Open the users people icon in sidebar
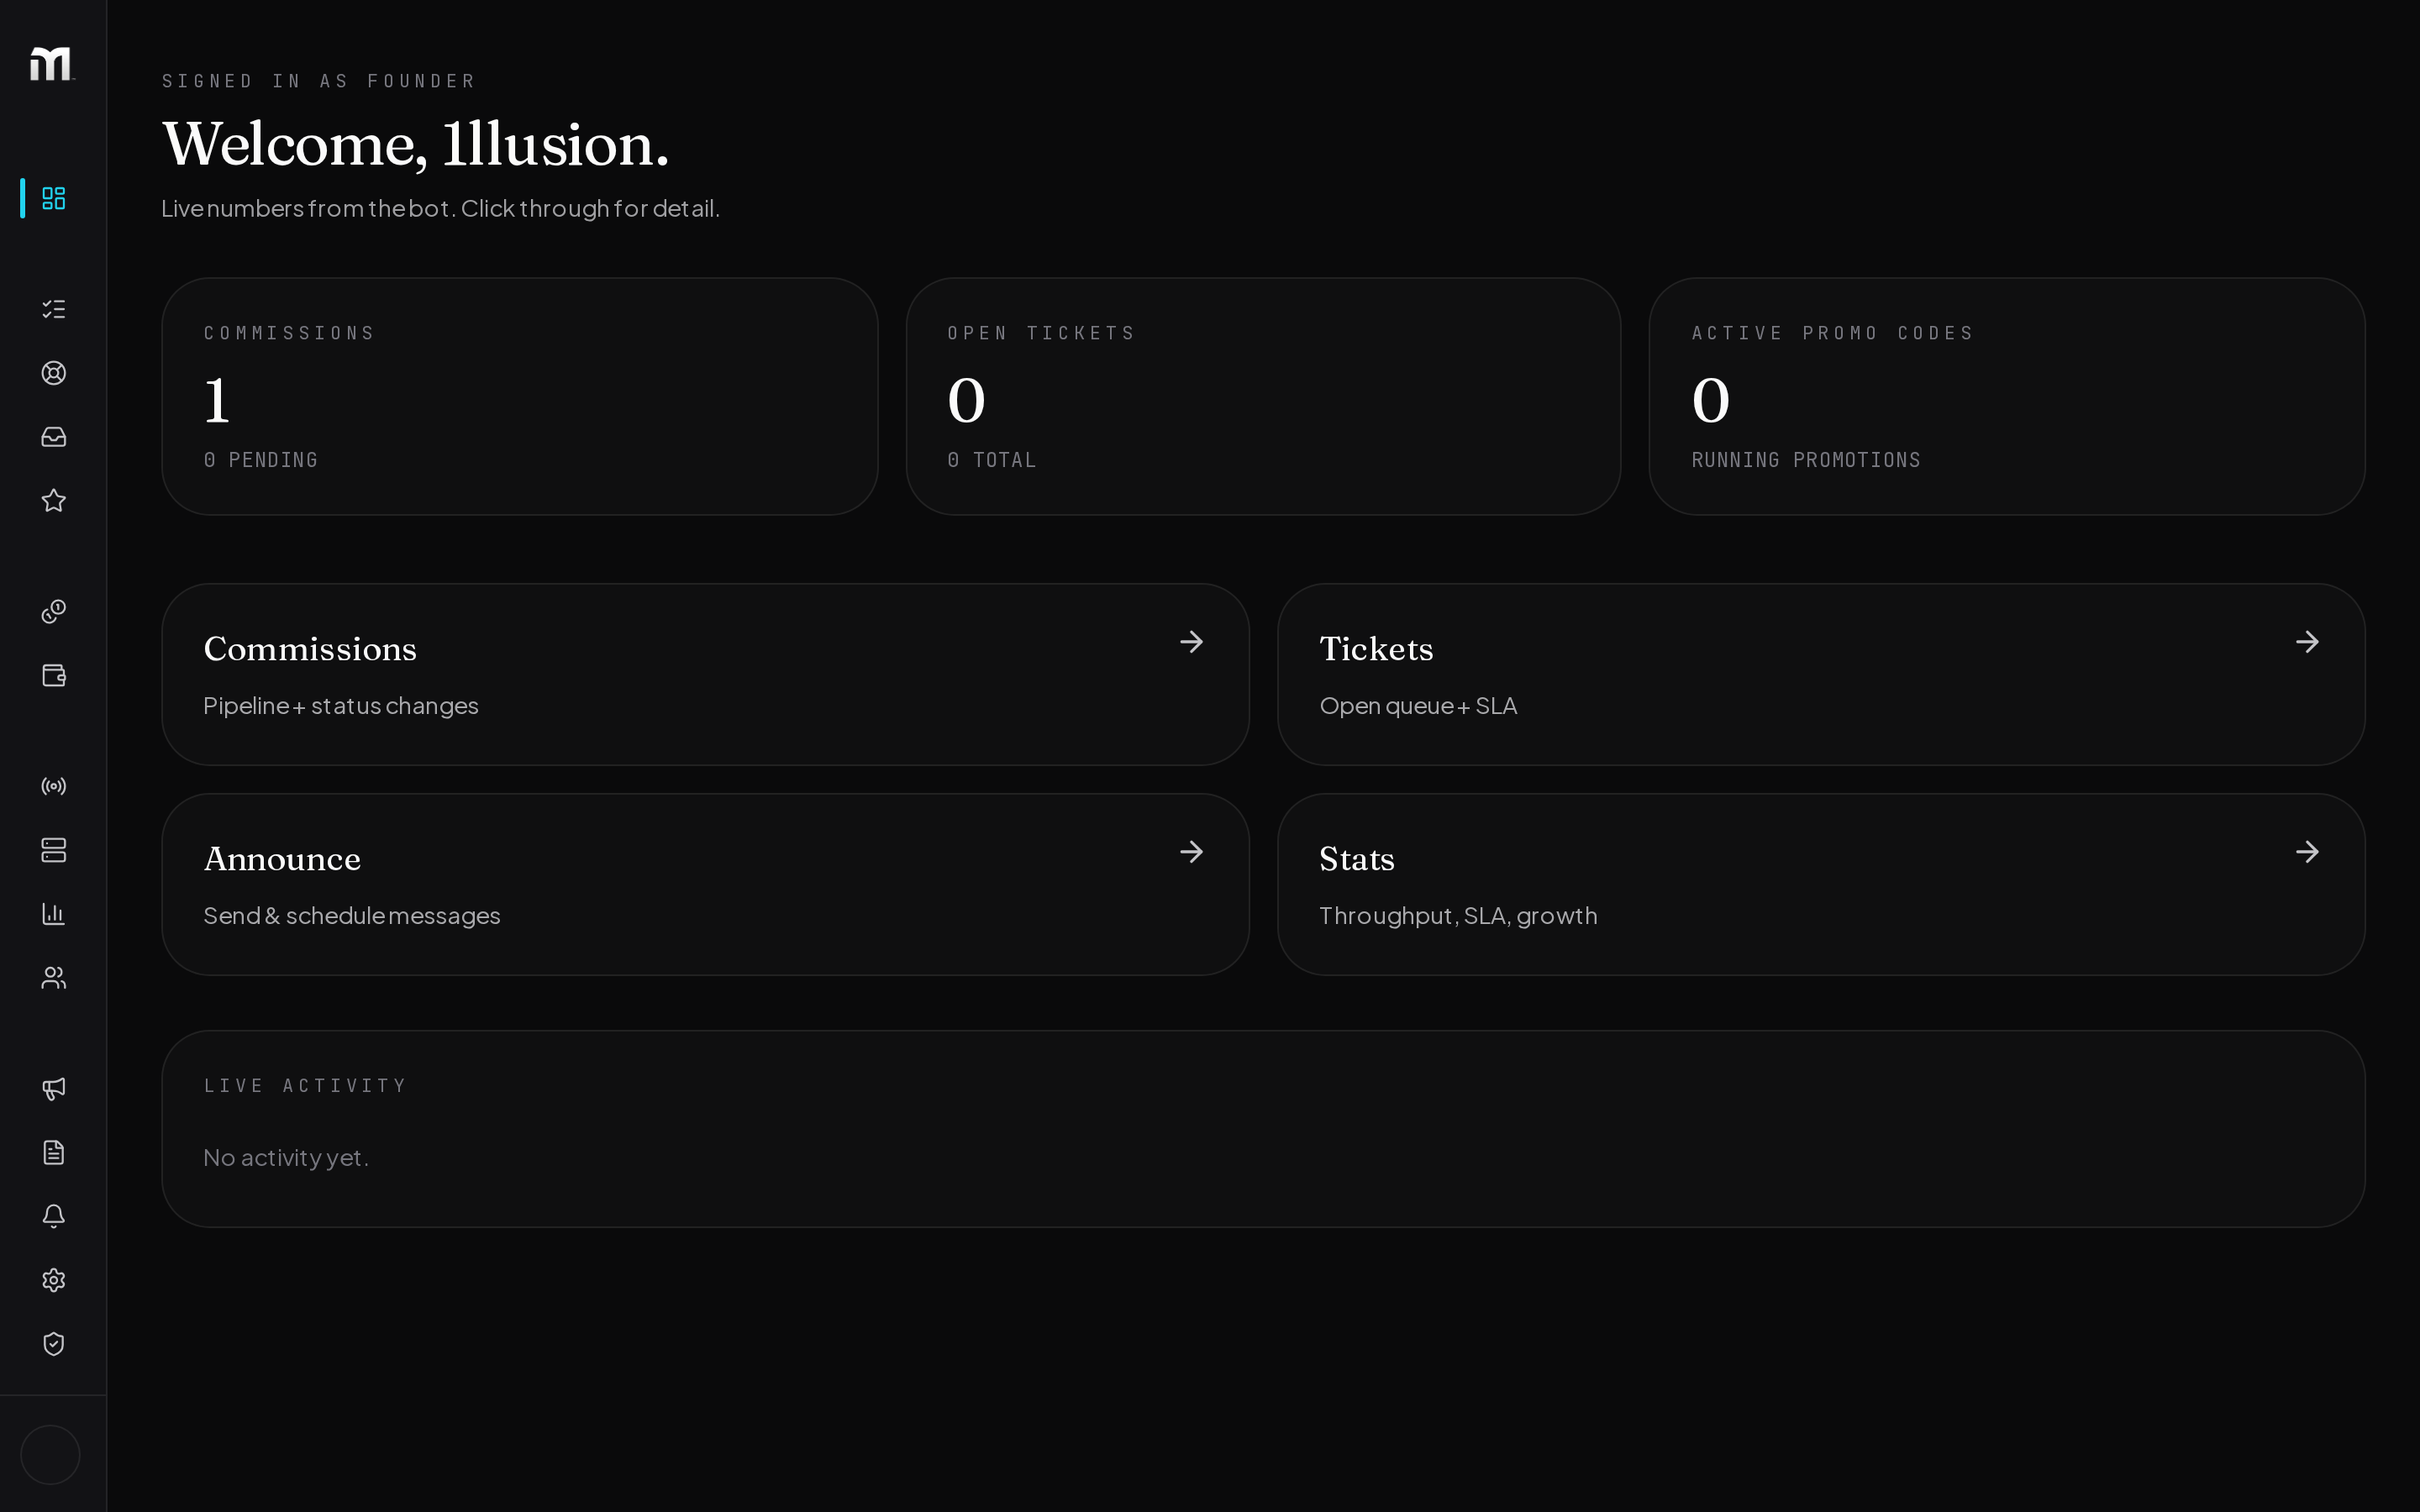 pyautogui.click(x=54, y=978)
